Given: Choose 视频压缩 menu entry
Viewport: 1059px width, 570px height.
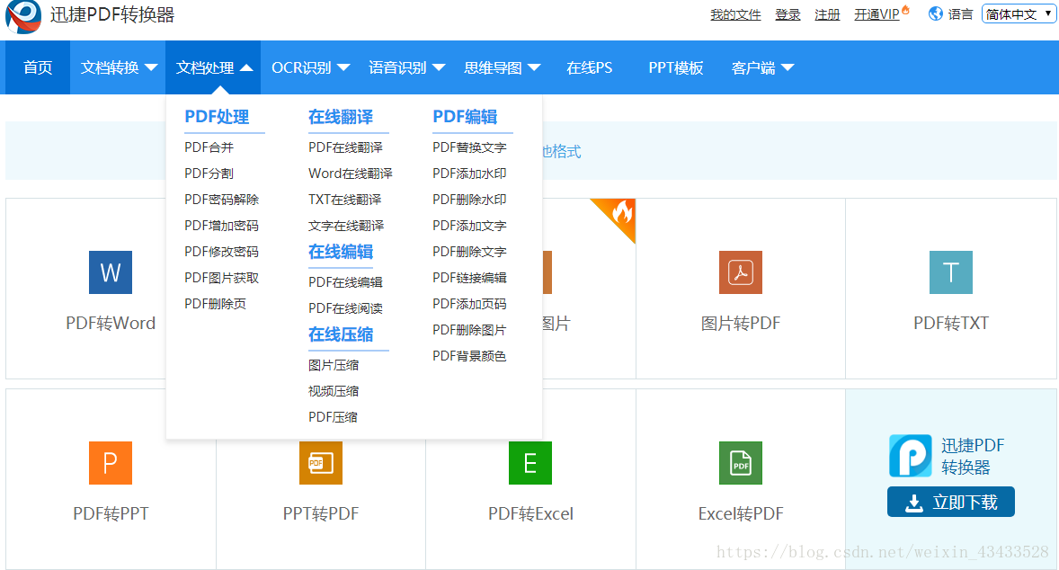Looking at the screenshot, I should tap(334, 391).
